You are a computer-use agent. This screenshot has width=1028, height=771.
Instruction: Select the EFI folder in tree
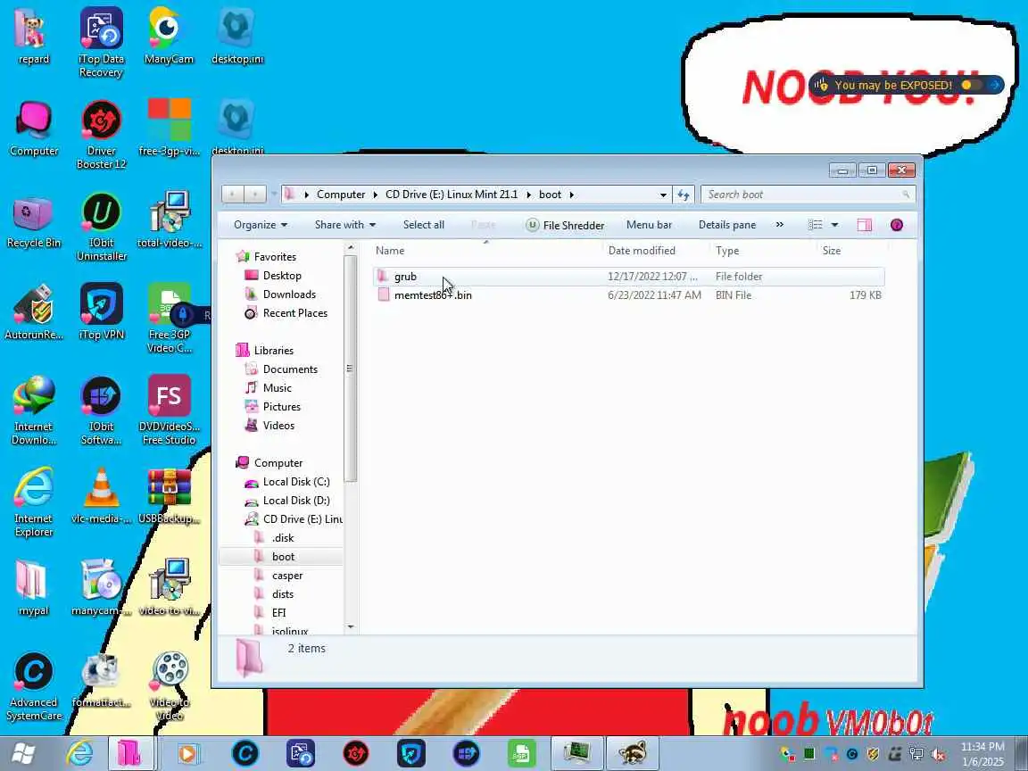click(270, 613)
